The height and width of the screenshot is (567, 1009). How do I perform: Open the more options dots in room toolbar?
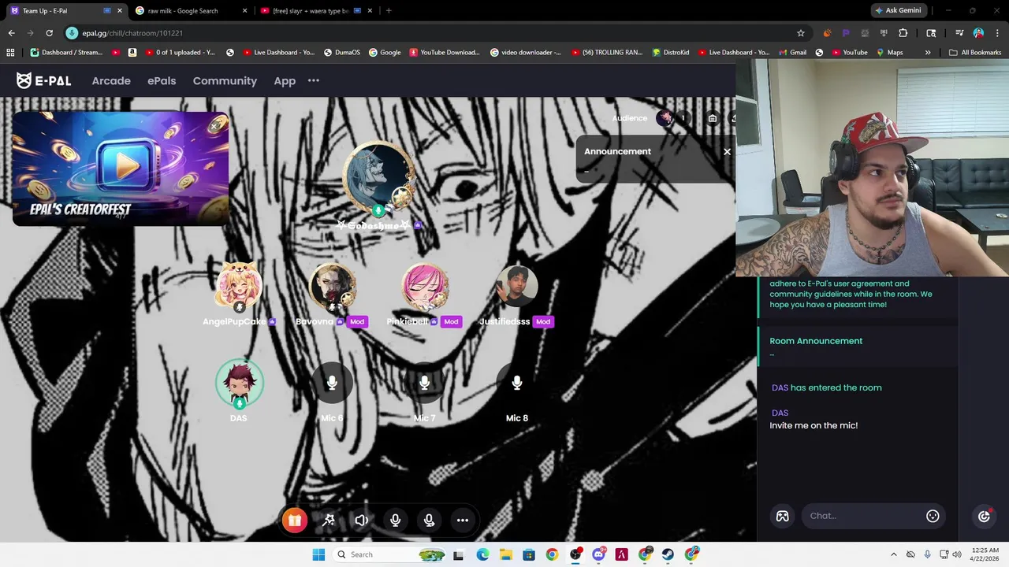463,520
